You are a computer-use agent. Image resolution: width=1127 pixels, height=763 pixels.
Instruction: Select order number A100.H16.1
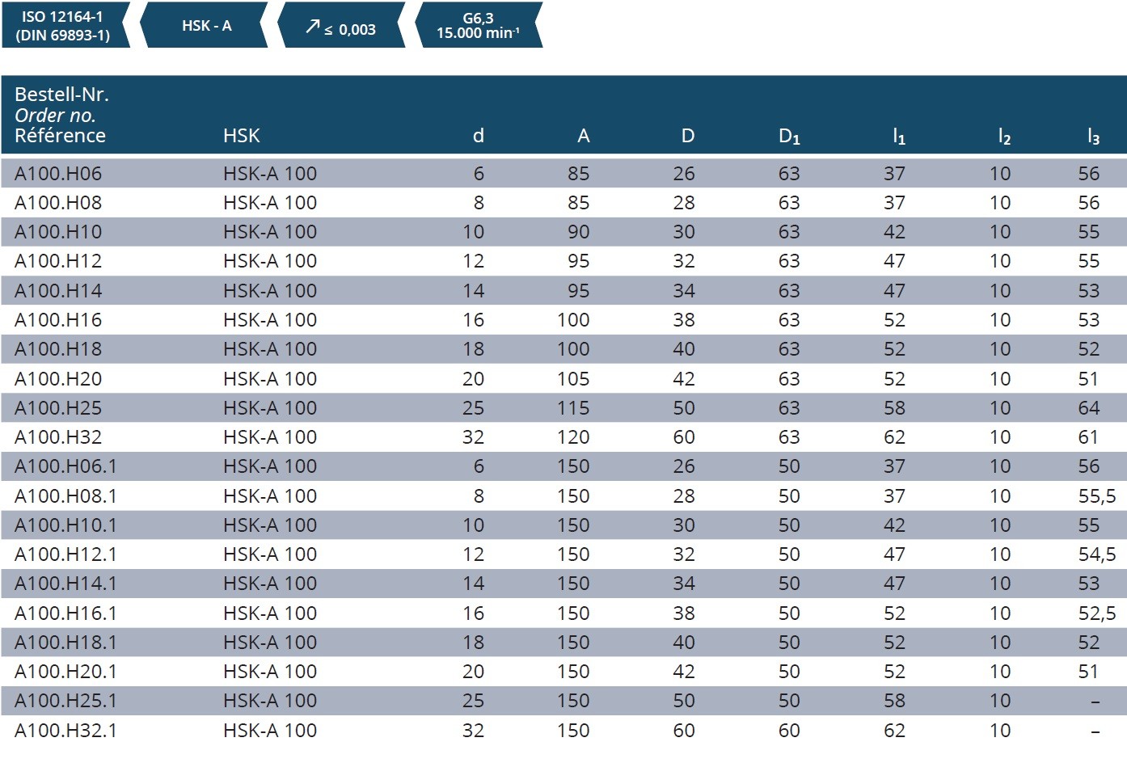pyautogui.click(x=65, y=613)
